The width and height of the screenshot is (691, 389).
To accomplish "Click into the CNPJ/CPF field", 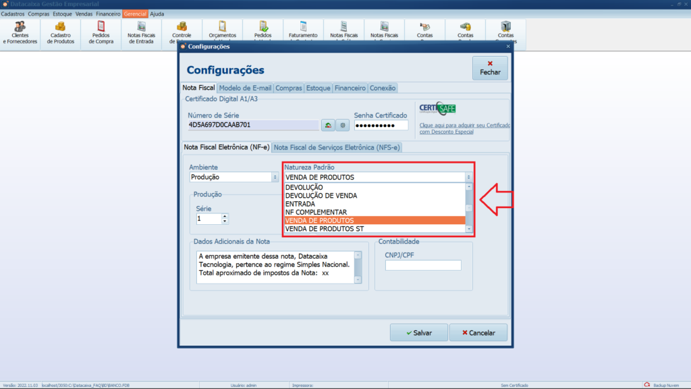I will tap(423, 265).
